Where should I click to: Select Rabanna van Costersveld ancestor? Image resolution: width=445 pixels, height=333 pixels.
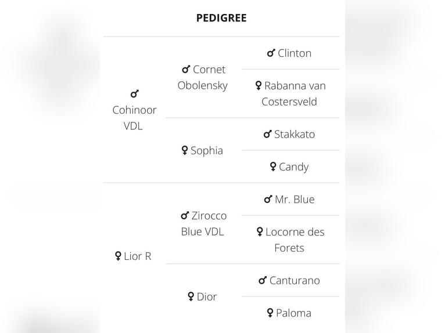point(290,93)
